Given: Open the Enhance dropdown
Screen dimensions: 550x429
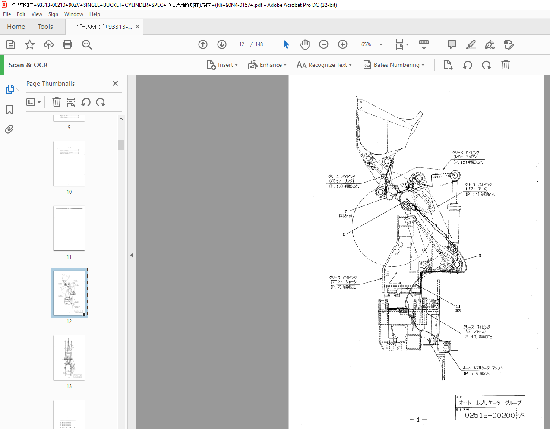Looking at the screenshot, I should click(x=267, y=65).
